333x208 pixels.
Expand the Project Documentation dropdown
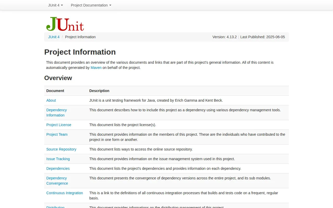point(91,5)
